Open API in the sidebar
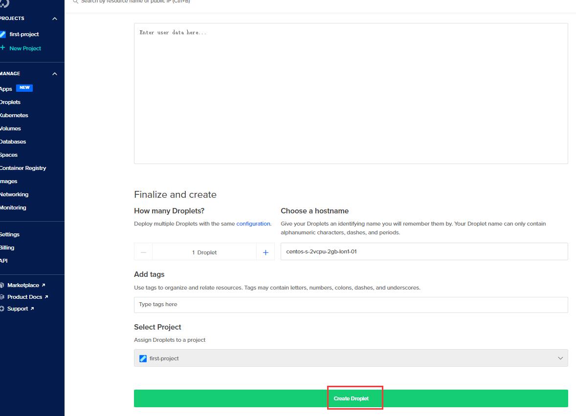This screenshot has height=416, width=576. (x=4, y=261)
